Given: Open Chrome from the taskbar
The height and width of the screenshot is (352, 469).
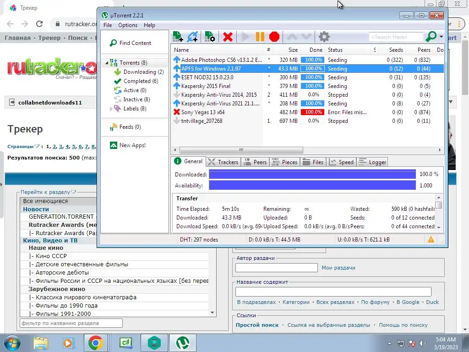Looking at the screenshot, I should pos(95,343).
